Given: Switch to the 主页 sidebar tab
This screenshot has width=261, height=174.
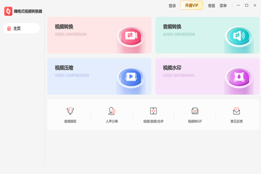Looking at the screenshot, I should pyautogui.click(x=21, y=28).
